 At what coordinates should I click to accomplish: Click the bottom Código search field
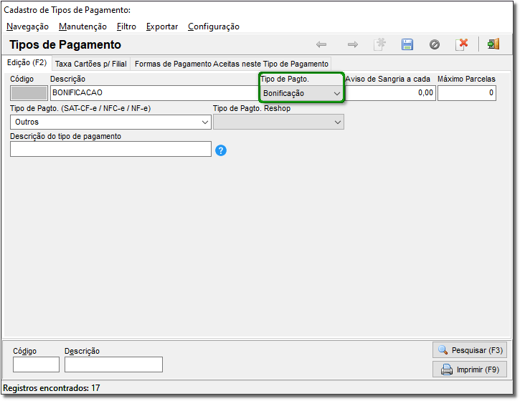click(x=36, y=364)
